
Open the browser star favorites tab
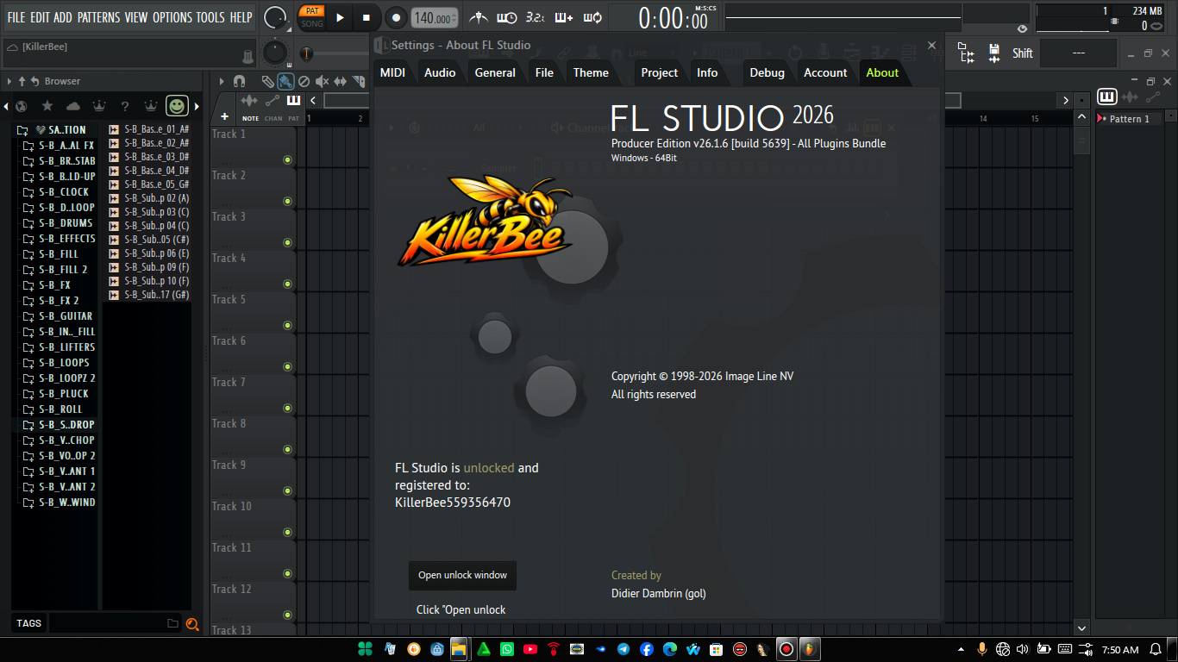click(47, 106)
